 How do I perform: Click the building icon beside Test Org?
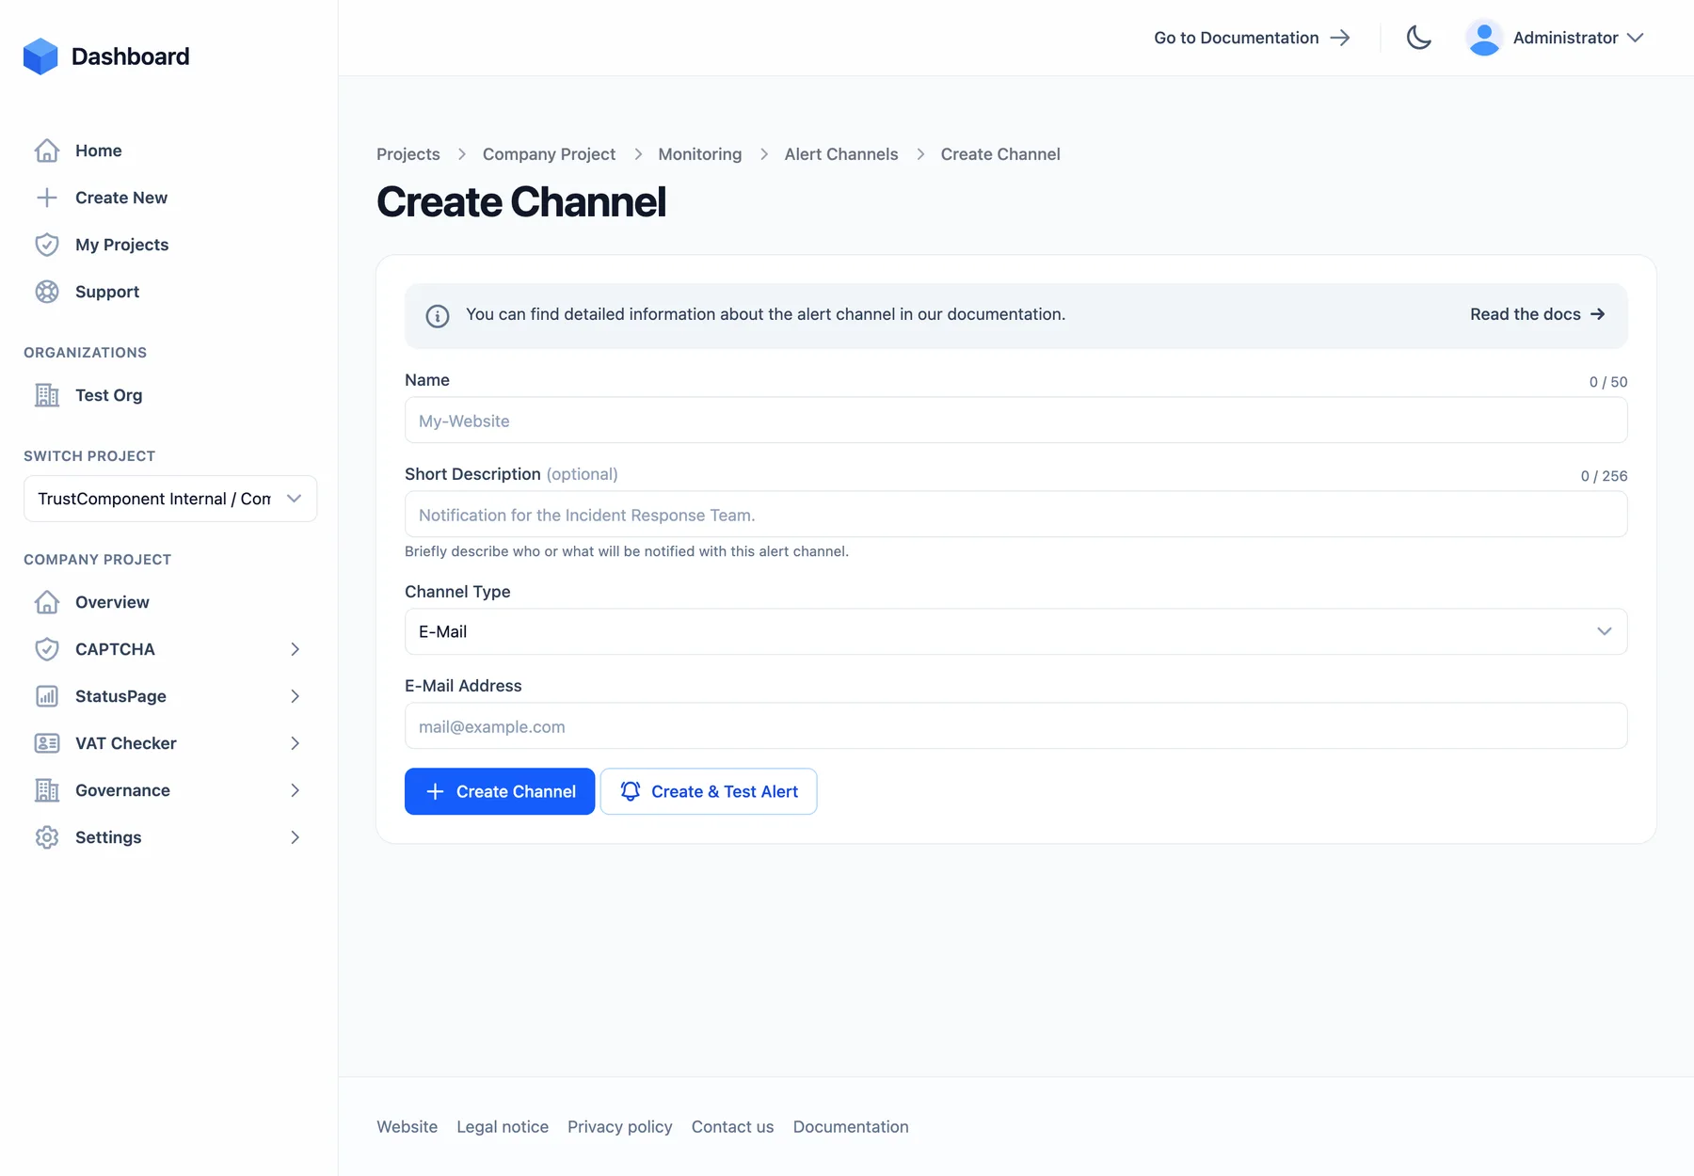(47, 395)
